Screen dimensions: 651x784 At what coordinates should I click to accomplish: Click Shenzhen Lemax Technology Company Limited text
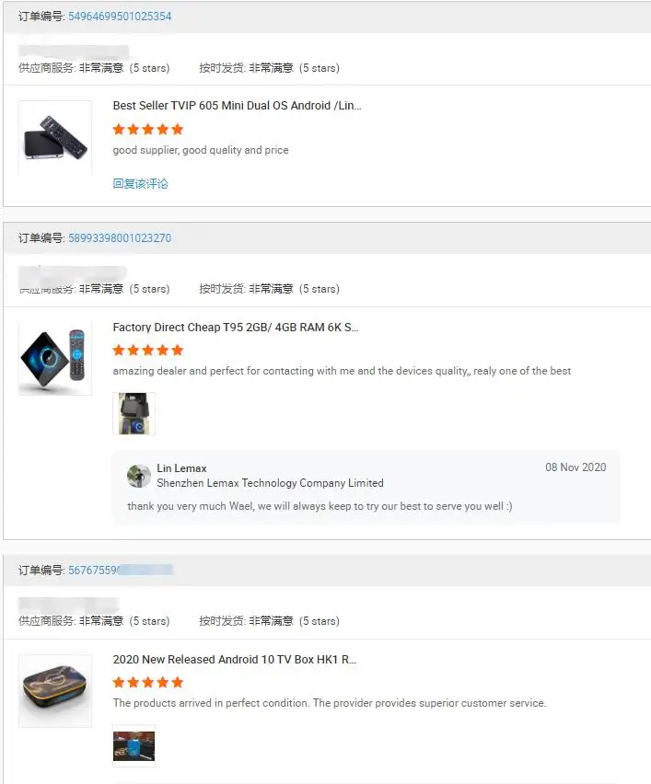pyautogui.click(x=270, y=483)
